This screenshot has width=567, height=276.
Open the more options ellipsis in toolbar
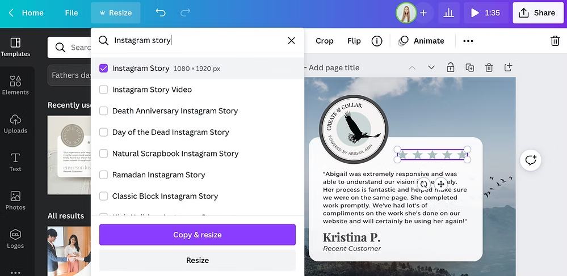pos(468,41)
